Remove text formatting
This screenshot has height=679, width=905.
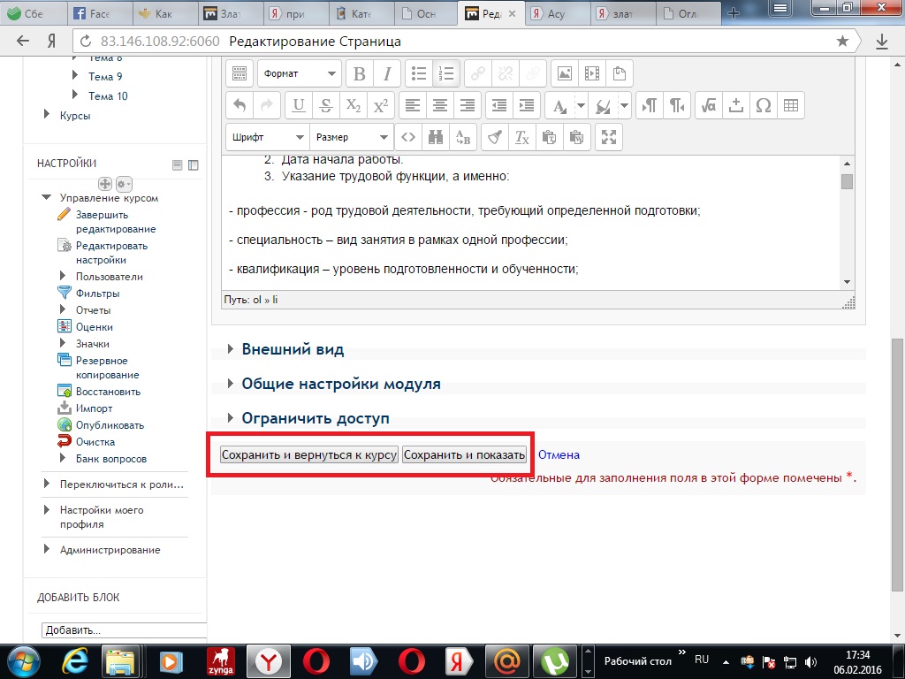pos(521,137)
